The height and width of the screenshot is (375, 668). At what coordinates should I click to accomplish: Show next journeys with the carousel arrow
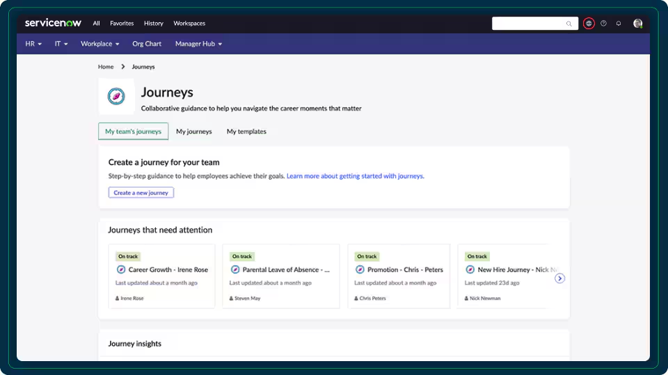(x=559, y=278)
